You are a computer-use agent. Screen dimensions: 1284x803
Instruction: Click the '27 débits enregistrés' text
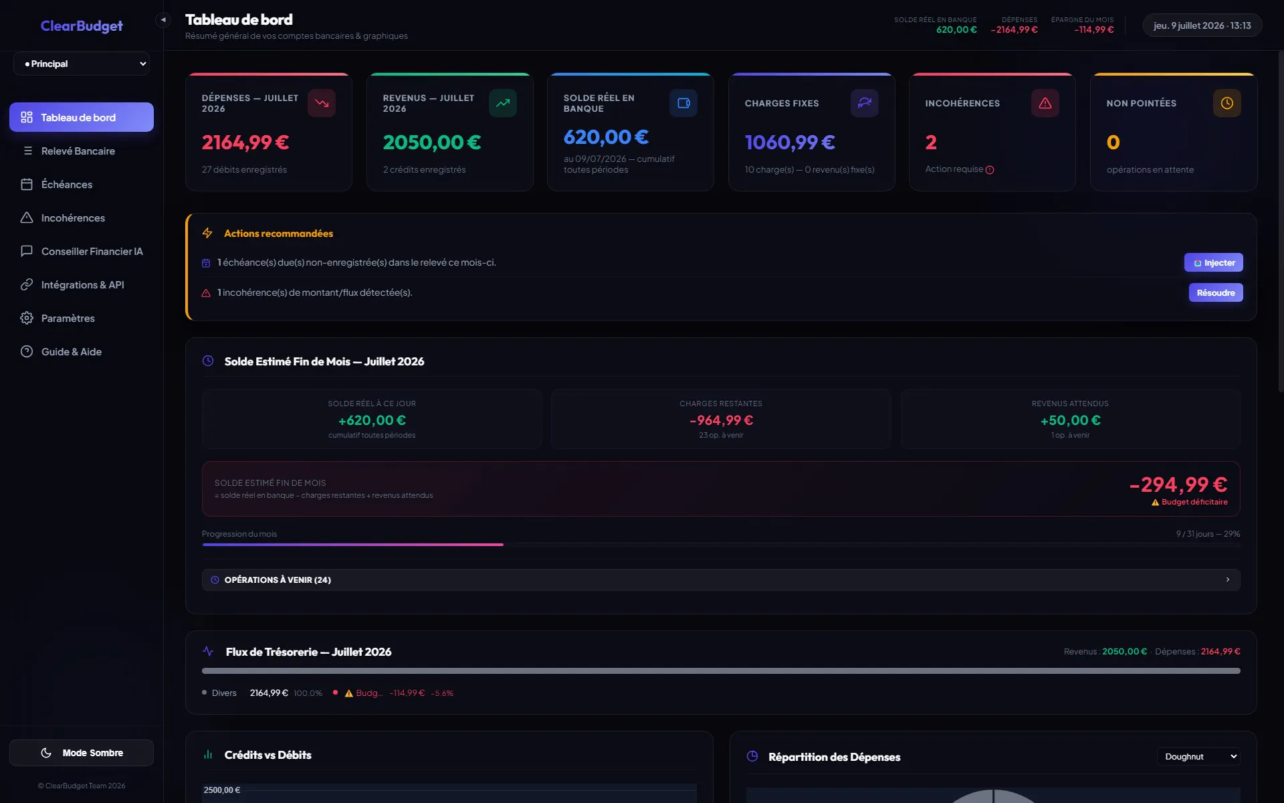(x=244, y=170)
